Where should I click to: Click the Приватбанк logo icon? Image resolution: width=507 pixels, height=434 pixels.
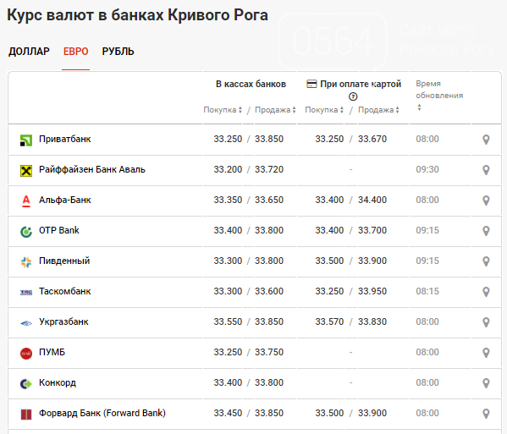(x=26, y=140)
